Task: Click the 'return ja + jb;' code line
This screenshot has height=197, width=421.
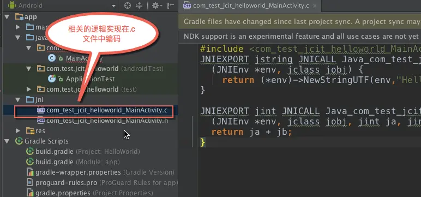Action: (x=251, y=132)
